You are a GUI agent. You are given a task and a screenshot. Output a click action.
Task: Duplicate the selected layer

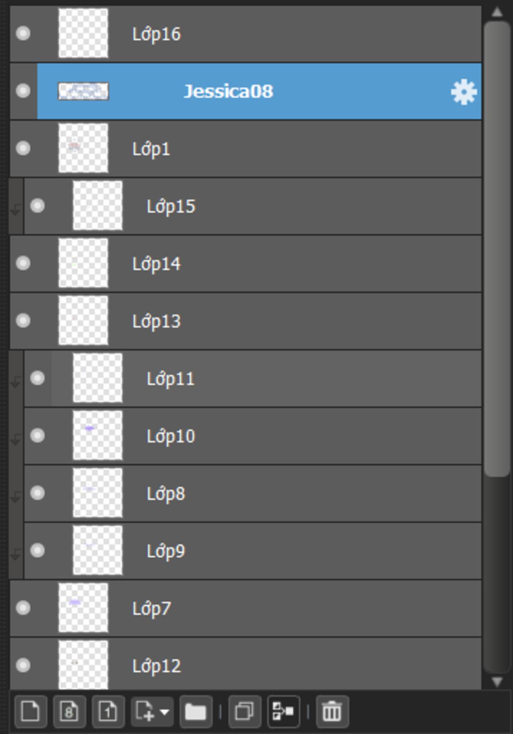[244, 711]
